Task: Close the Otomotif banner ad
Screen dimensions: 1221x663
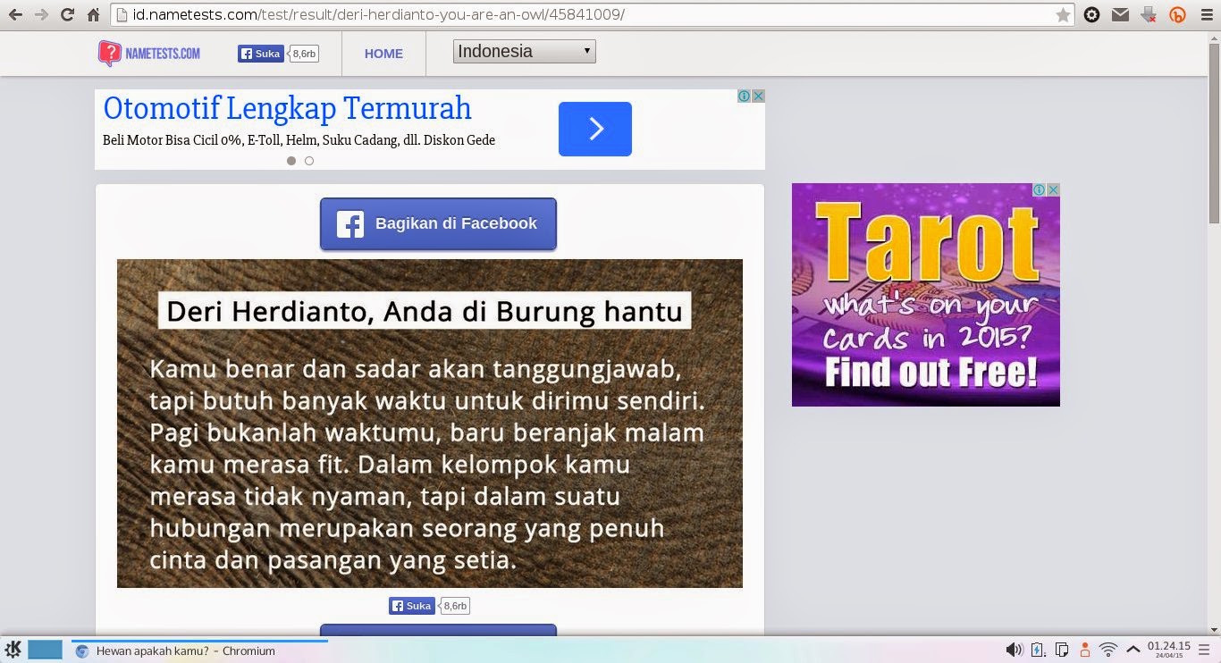Action: [758, 96]
